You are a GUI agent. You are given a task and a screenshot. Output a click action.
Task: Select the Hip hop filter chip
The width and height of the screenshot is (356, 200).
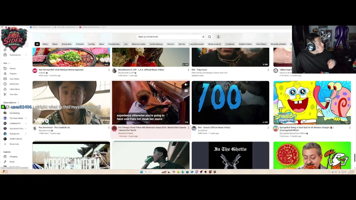[182, 44]
